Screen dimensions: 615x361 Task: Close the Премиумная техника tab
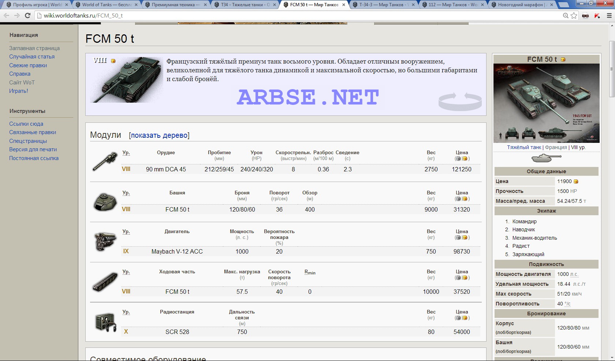(205, 5)
